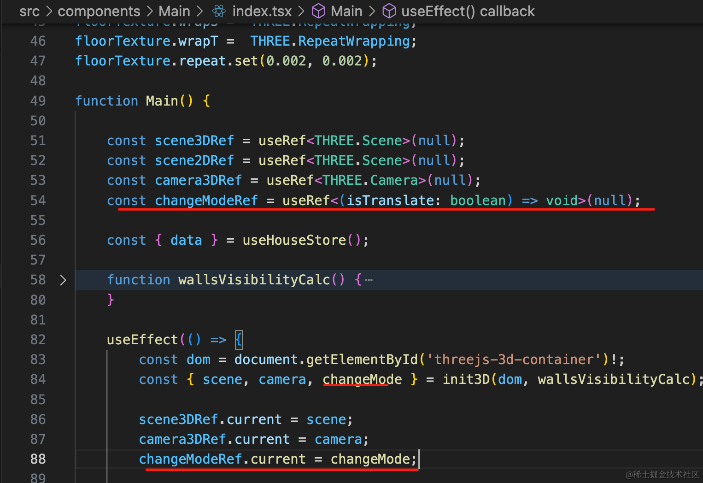Click 'THREE.RepeatWrapping' on line 46
The height and width of the screenshot is (483, 703).
click(x=330, y=41)
